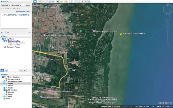
Task: Click the Print toolbar icon
Action: point(79,1)
